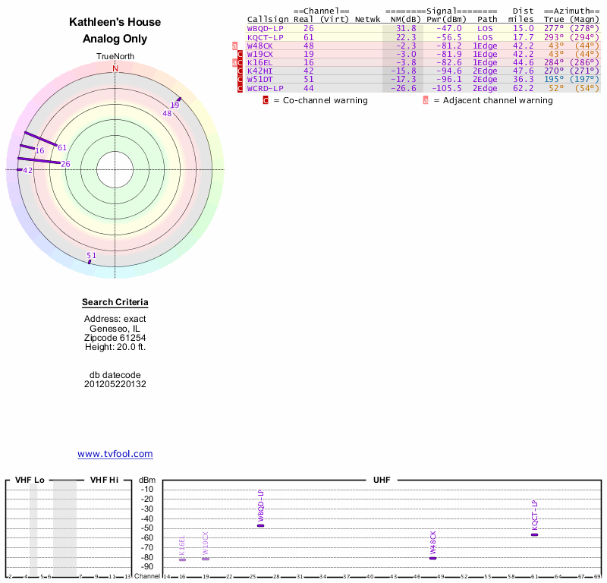
Task: Select the KQCT-LP callsign row
Action: 266,37
